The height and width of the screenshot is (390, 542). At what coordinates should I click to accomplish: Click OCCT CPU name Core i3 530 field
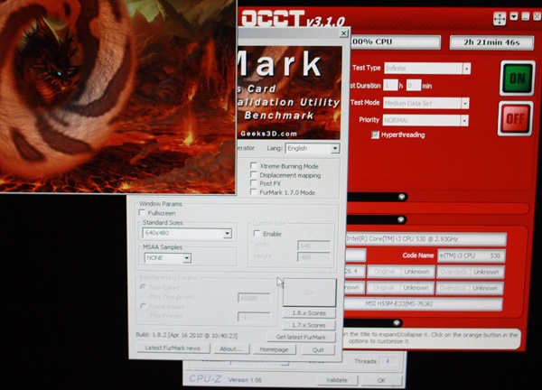[x=425, y=239]
